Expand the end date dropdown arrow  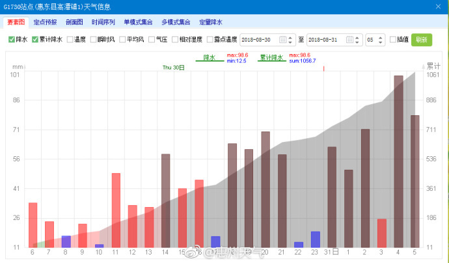click(x=358, y=40)
